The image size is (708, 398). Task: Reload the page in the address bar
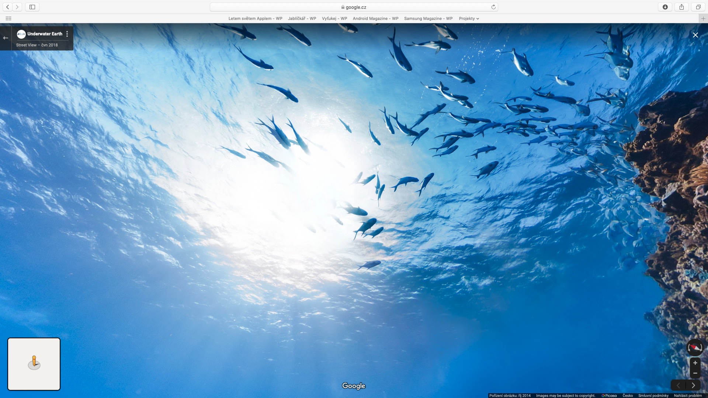[x=493, y=7]
